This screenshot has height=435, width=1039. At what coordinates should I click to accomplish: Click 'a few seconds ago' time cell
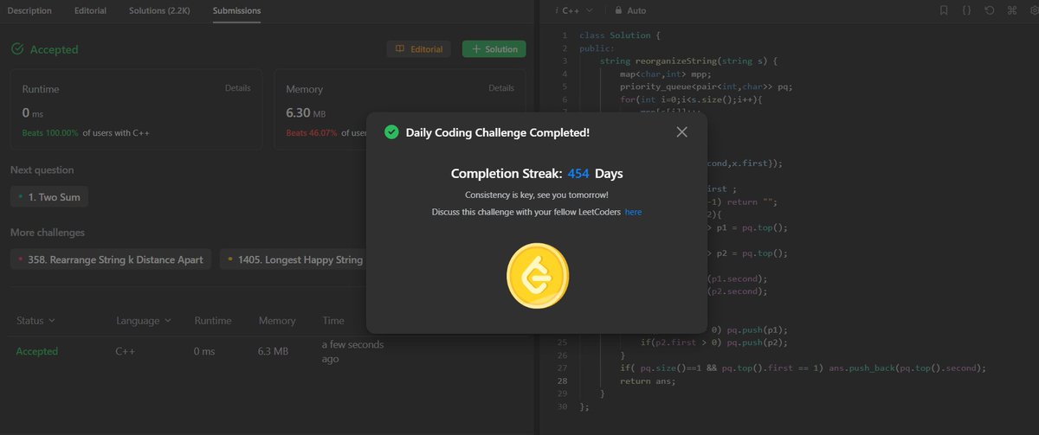click(352, 351)
